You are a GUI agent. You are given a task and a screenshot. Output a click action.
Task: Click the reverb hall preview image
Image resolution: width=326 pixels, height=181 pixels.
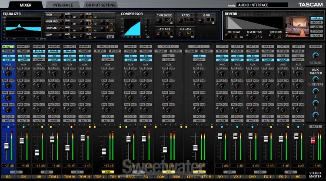pos(297,27)
